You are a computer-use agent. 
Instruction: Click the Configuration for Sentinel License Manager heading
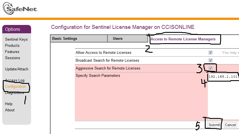(x=122, y=27)
